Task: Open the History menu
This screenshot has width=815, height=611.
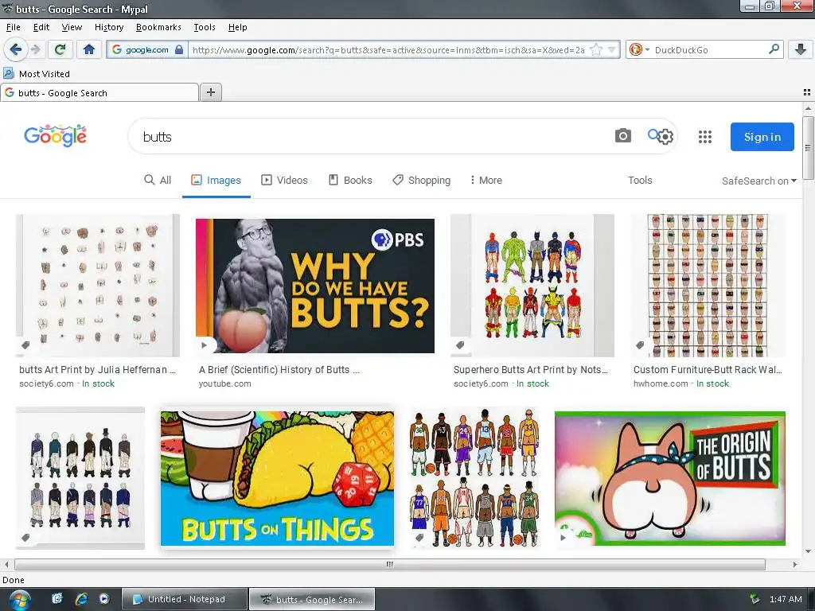Action: click(109, 27)
